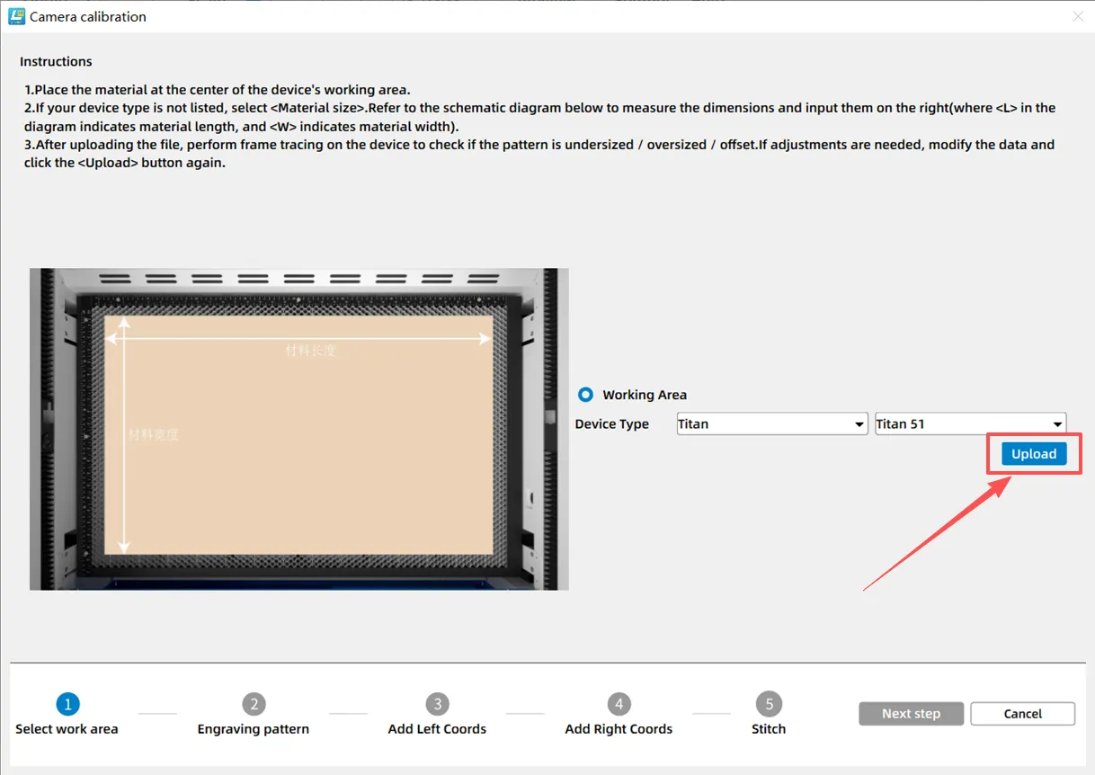Screen dimensions: 1095x775
Task: Cancel the camera calibration wizard
Action: 1022,714
